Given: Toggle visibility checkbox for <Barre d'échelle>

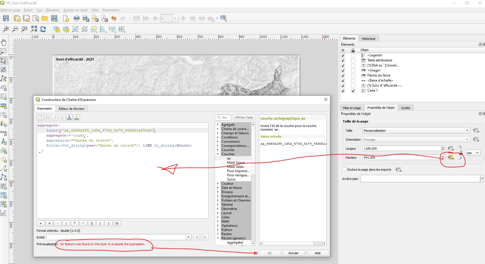Looking at the screenshot, I should click(343, 81).
